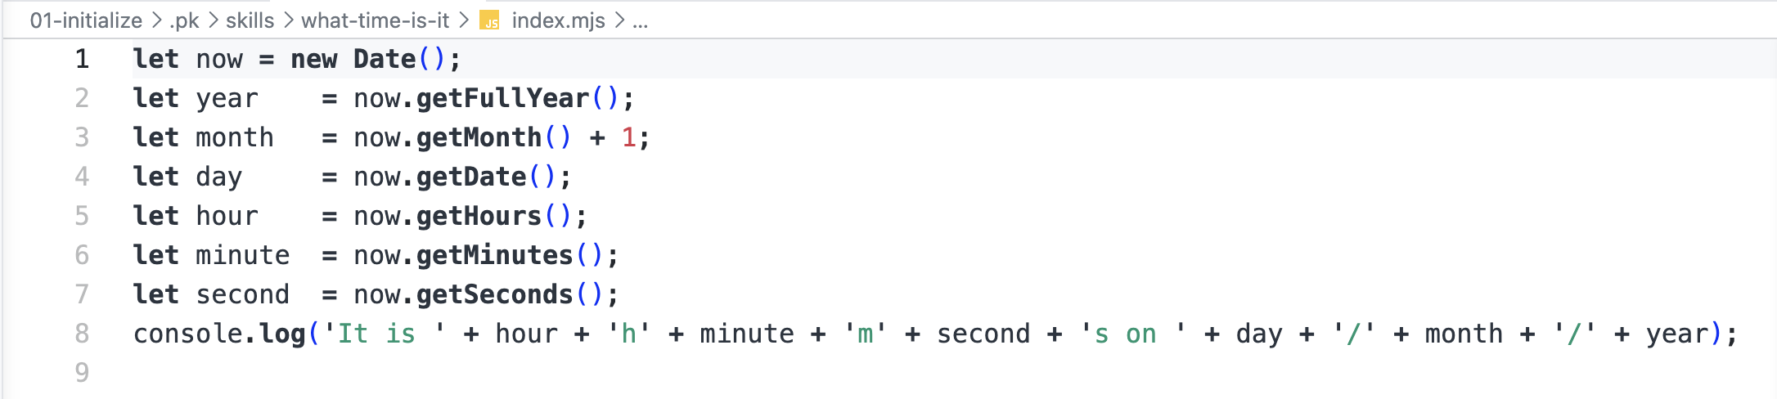Click line number 5 in gutter
This screenshot has height=399, width=1777.
[x=82, y=216]
